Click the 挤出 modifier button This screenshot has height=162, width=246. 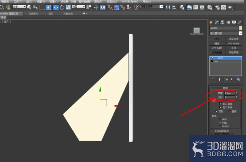click(217, 39)
